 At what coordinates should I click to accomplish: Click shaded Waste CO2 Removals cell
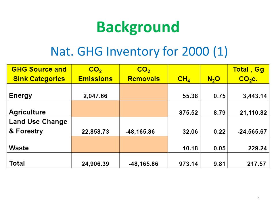[x=144, y=144]
